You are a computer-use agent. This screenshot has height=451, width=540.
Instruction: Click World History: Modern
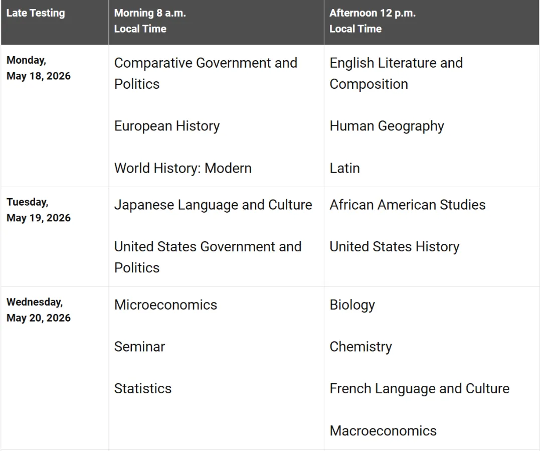(183, 168)
